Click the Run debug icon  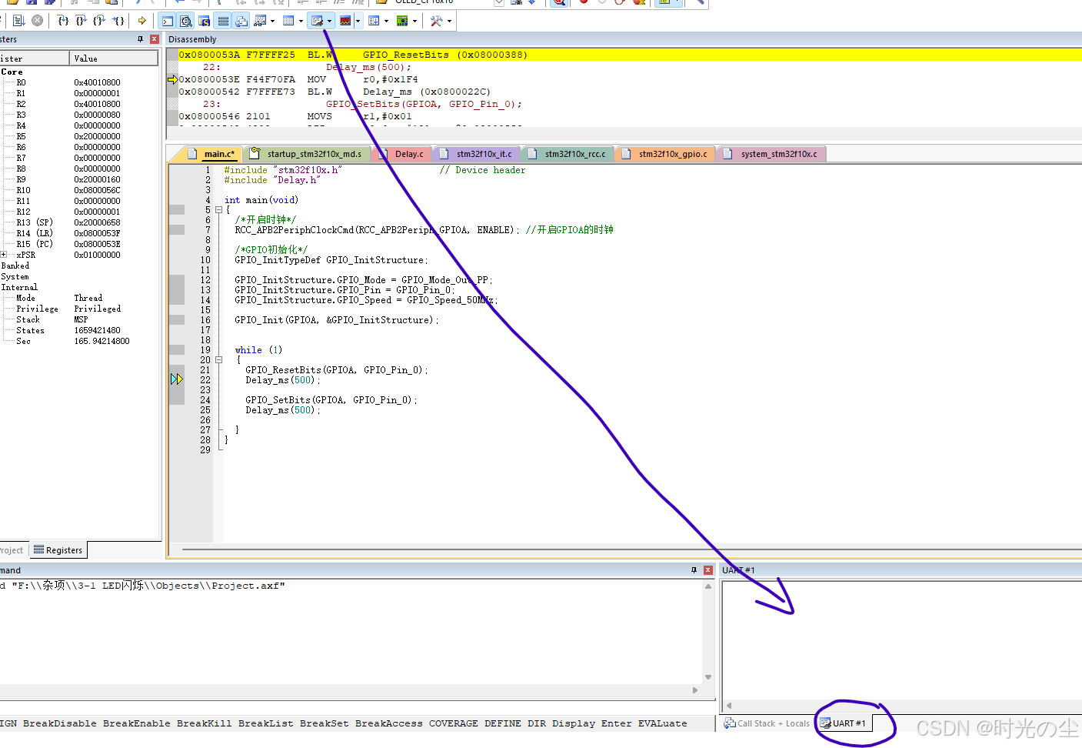19,21
